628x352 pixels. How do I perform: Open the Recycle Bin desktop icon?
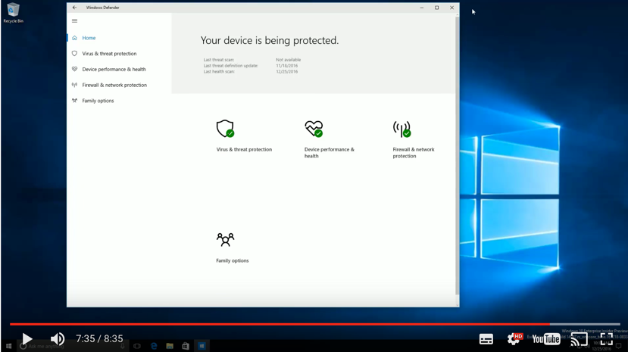[x=13, y=12]
